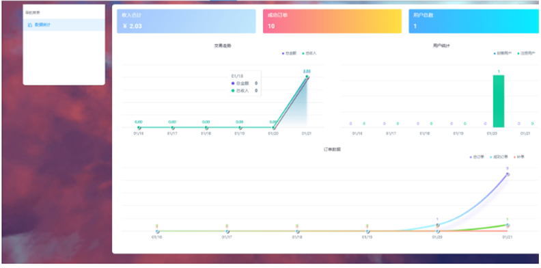The height and width of the screenshot is (268, 541).
Task: Click the 01/17 data point in 交易走势 chart
Action: point(173,127)
